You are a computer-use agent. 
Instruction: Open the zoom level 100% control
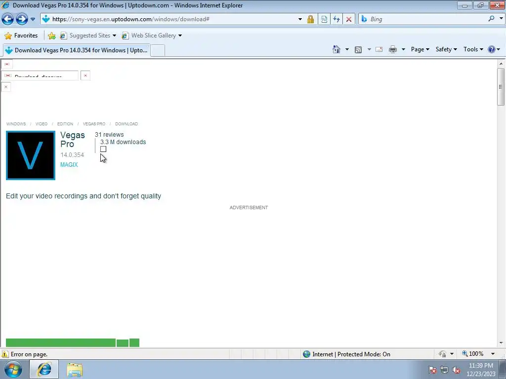click(473, 354)
